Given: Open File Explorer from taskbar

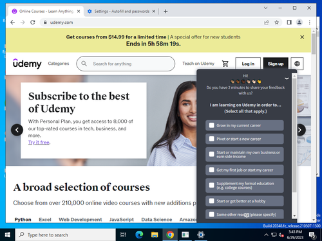Looking at the screenshot, I should pyautogui.click(x=155, y=235).
